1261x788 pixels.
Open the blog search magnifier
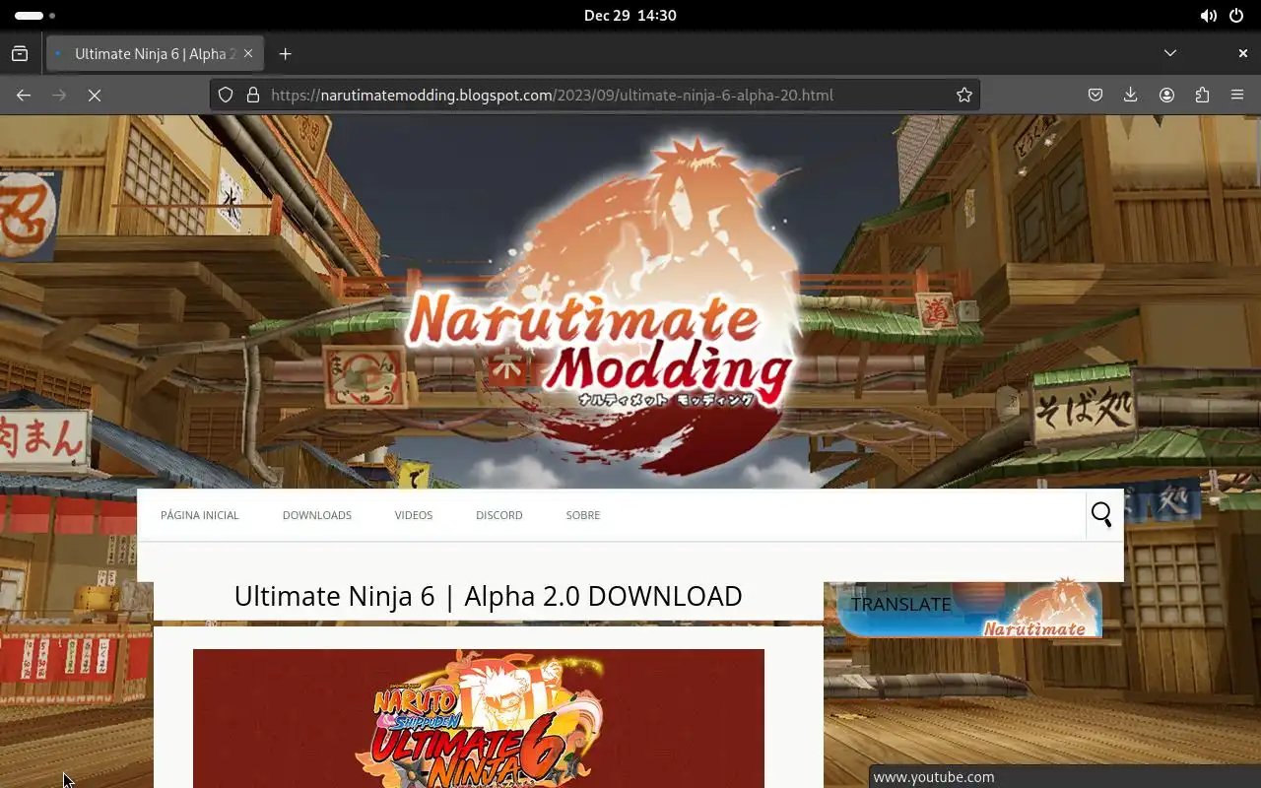[1101, 514]
